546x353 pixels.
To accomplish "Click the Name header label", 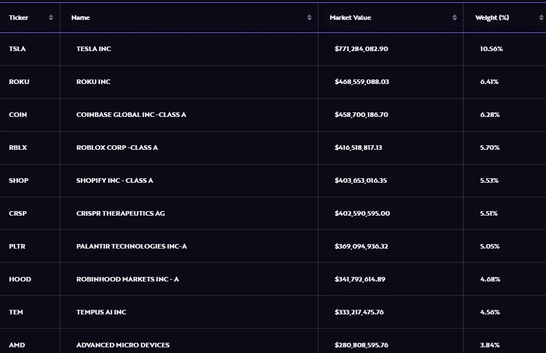I will click(x=81, y=18).
